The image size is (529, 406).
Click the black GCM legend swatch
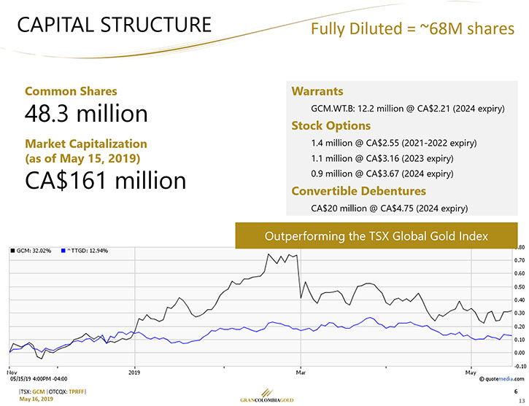pos(12,251)
